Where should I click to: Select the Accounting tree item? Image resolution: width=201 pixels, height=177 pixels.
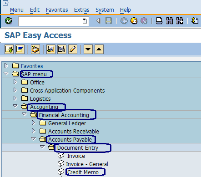pyautogui.click(x=44, y=107)
